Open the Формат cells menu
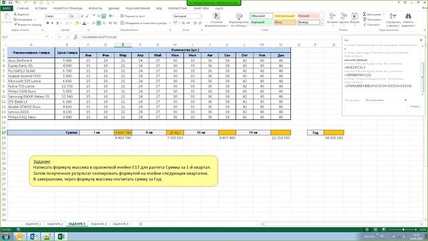Screen dimensions: 428x241 (x=354, y=19)
